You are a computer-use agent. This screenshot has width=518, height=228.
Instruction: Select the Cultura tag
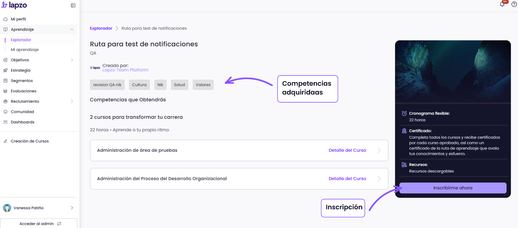pos(139,85)
